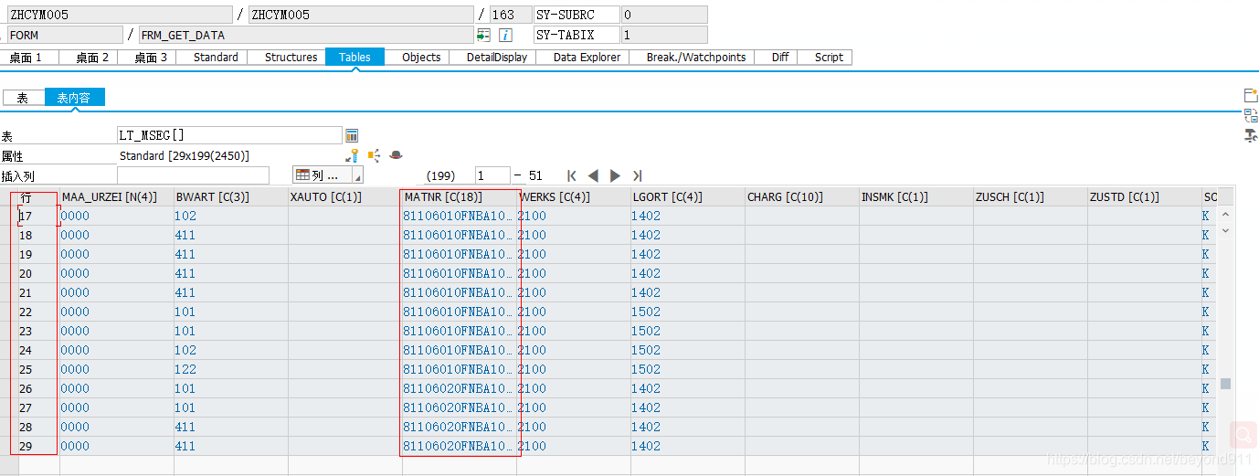
Task: Go to previous page of table rows
Action: pos(593,175)
